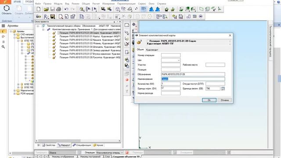The image size is (281, 158).
Task: Expand the CAD направл folder
Action: coord(14,34)
